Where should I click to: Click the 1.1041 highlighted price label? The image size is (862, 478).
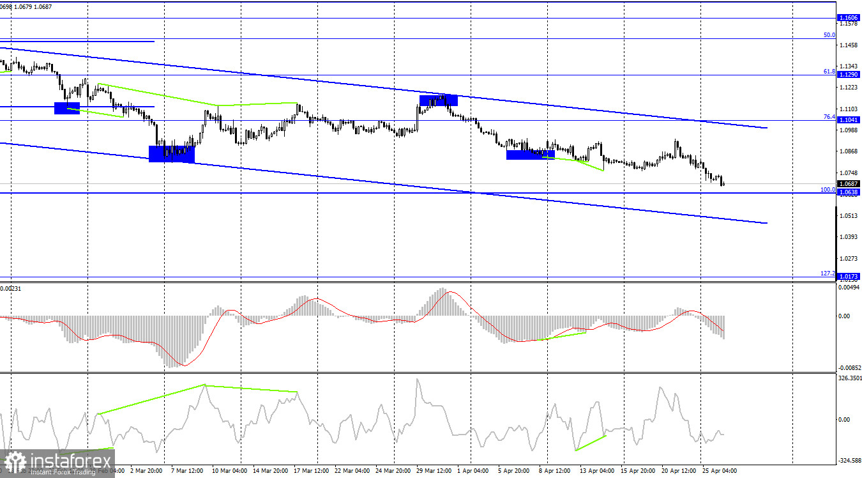tap(849, 119)
